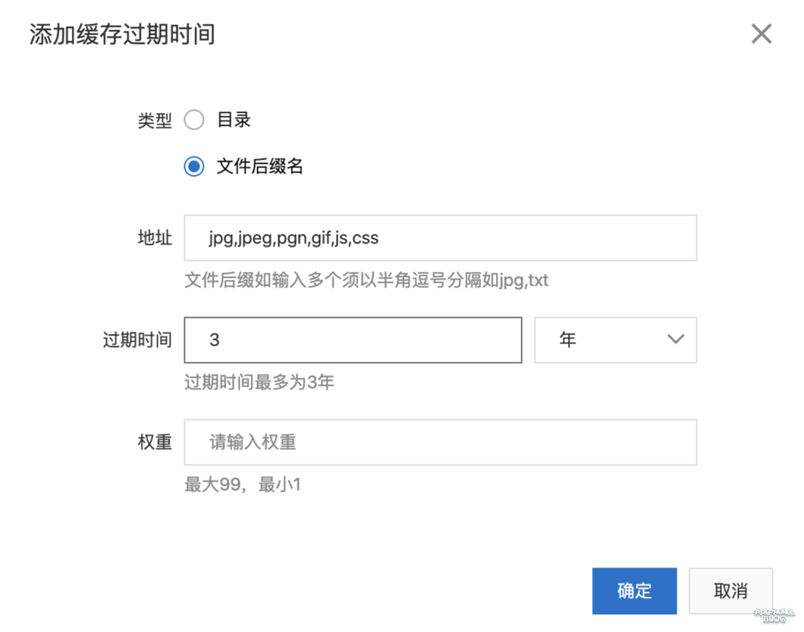This screenshot has width=804, height=632.
Task: Click the 过期时间 number input showing 3
Action: pos(353,340)
